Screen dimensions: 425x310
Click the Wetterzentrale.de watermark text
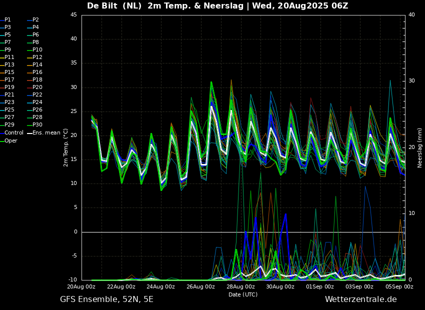pos(360,299)
